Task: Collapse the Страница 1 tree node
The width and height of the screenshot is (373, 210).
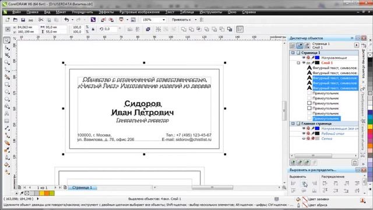Action: [x=293, y=52]
